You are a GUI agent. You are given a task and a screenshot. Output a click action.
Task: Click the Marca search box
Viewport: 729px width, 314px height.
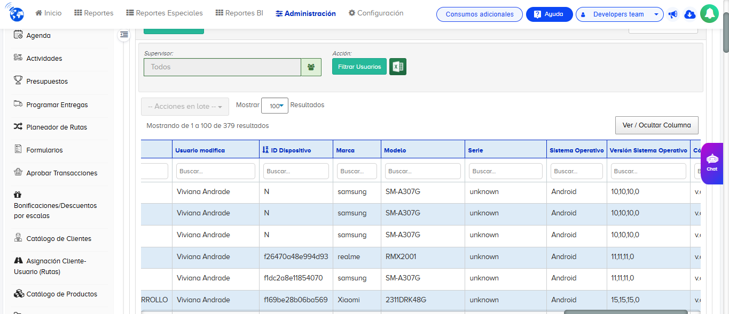pos(357,171)
